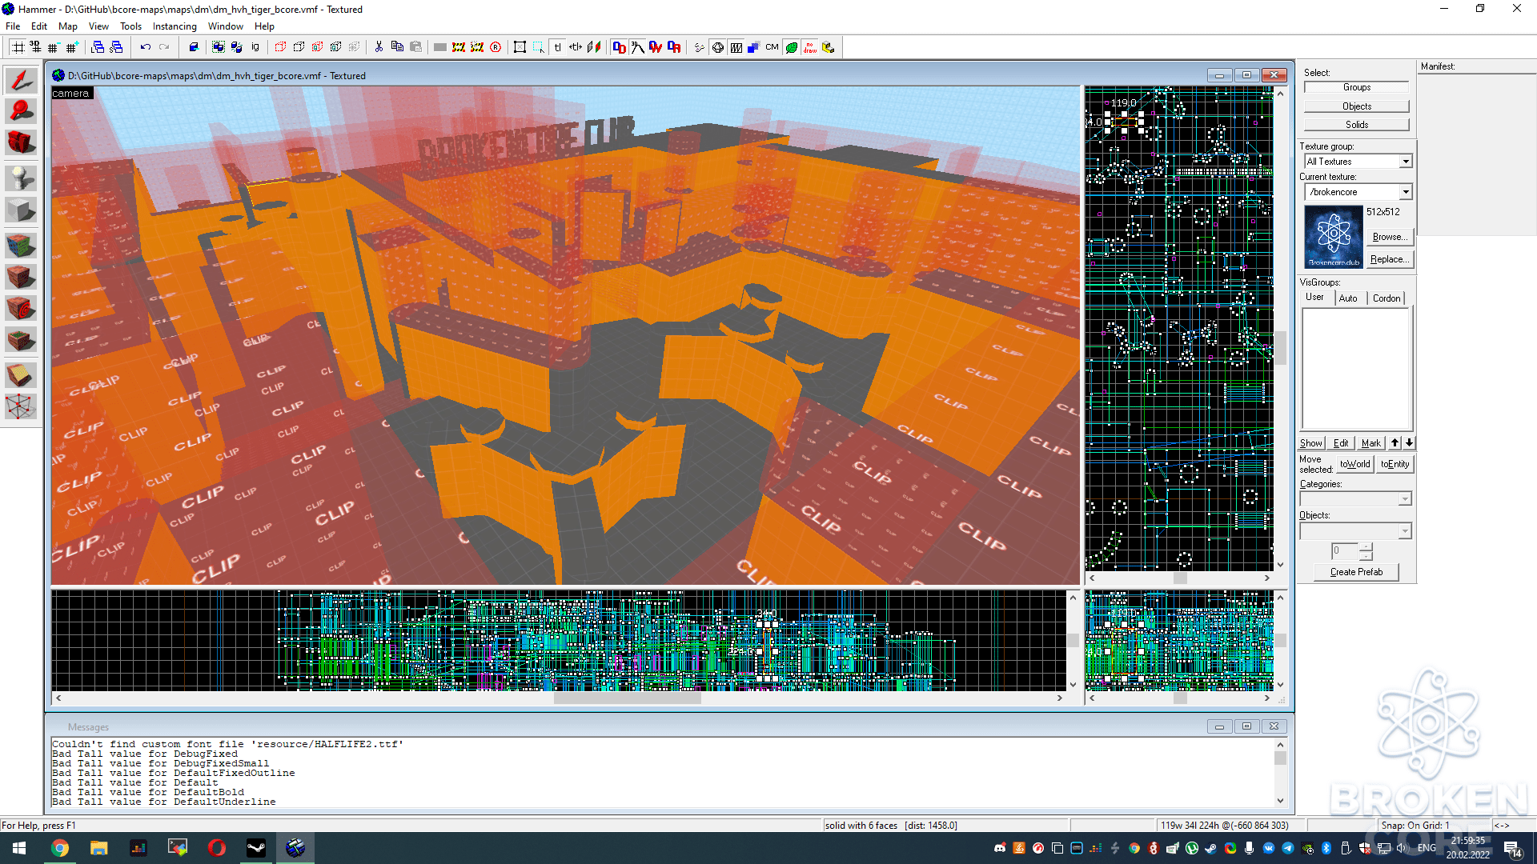Viewport: 1537px width, 864px height.
Task: Click the Group selection toolbar icon
Action: click(218, 47)
